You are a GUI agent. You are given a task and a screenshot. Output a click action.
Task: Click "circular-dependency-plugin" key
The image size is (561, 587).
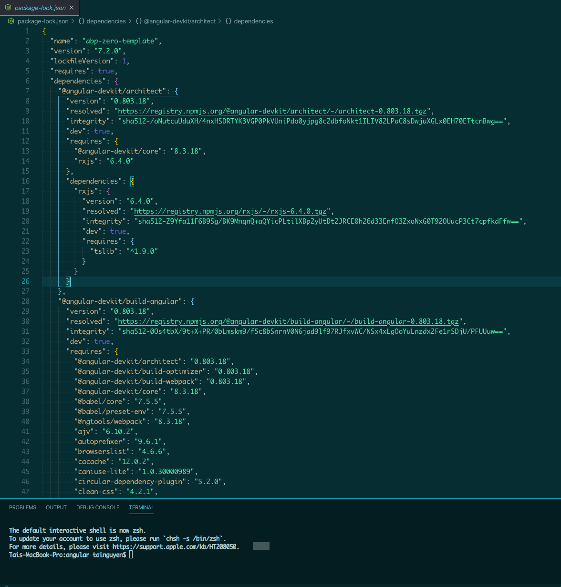pyautogui.click(x=130, y=482)
